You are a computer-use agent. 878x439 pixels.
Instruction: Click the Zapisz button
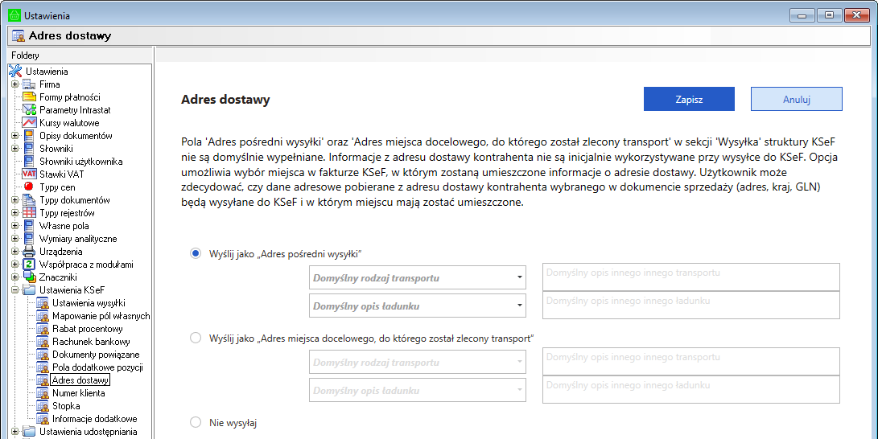[x=689, y=99]
